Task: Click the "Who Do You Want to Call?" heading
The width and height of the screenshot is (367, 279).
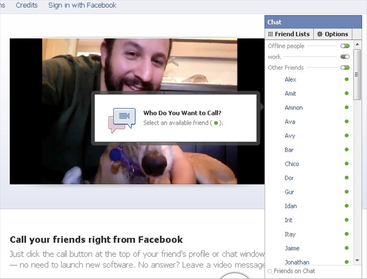Action: (182, 113)
